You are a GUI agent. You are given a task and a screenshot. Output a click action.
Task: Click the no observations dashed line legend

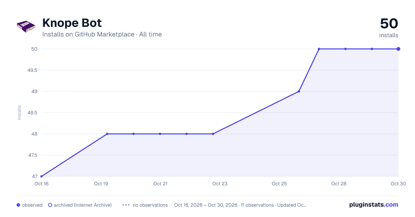coord(126,205)
